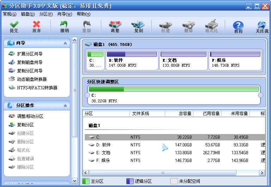Click the 放弃 (Discard) toolbar icon

click(36, 26)
